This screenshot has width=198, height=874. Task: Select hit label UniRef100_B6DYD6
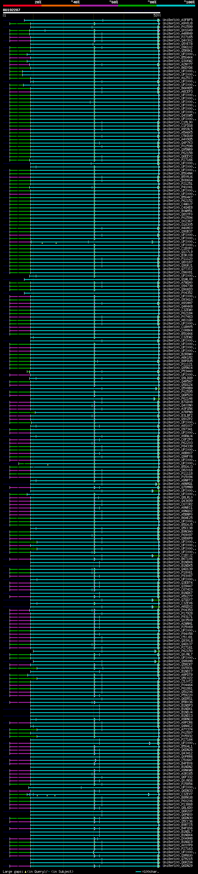(x=178, y=68)
